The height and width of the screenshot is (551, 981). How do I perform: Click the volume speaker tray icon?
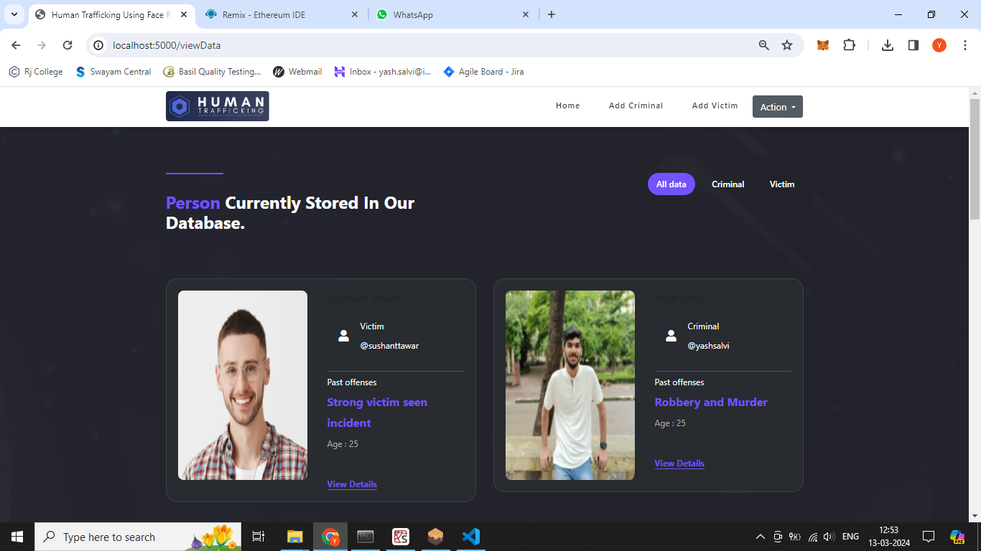click(x=829, y=537)
